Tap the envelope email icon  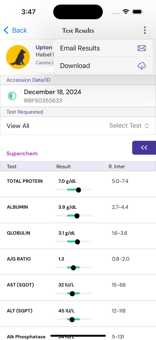click(142, 48)
